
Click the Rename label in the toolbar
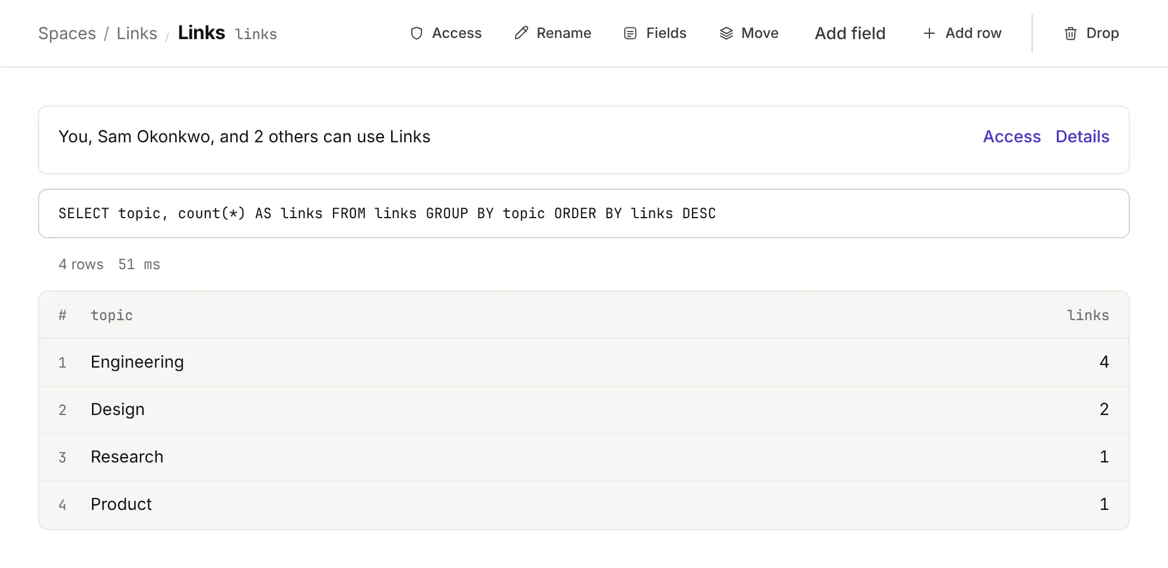click(564, 33)
